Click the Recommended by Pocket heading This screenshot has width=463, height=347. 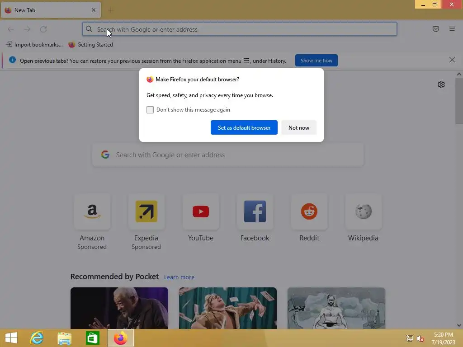(114, 277)
